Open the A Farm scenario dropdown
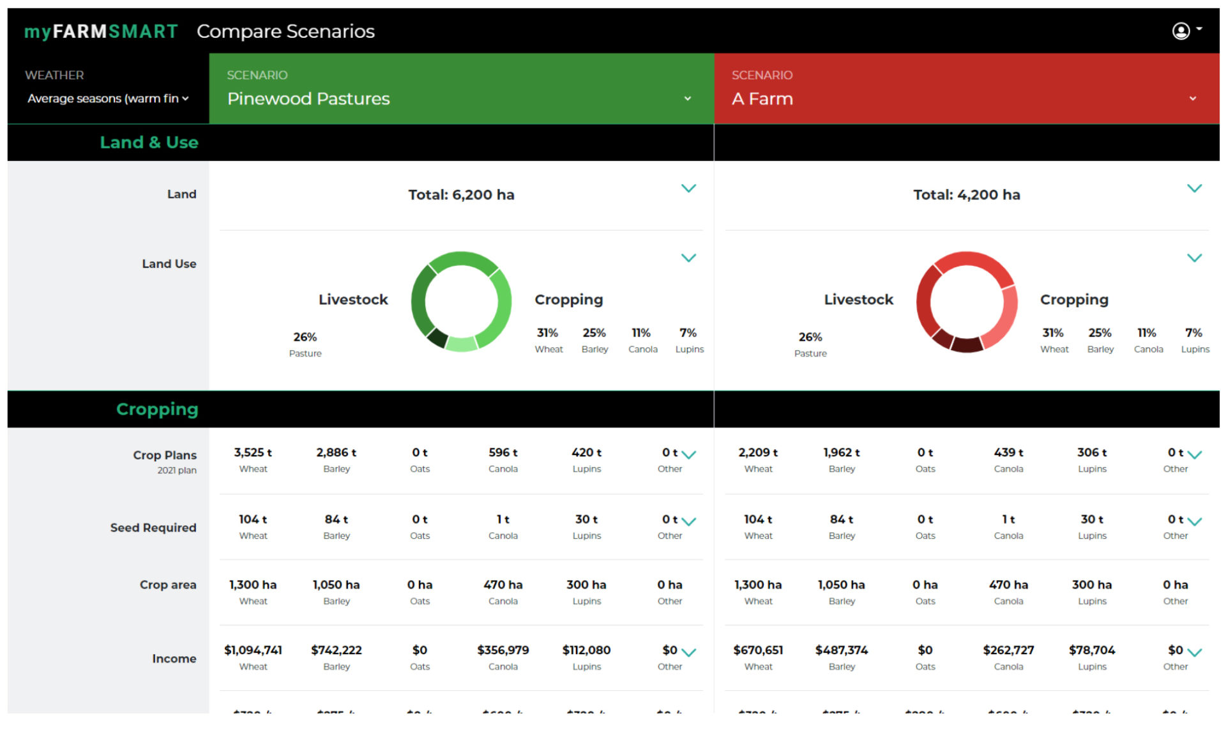Viewport: 1226px width, 731px height. click(x=1193, y=98)
